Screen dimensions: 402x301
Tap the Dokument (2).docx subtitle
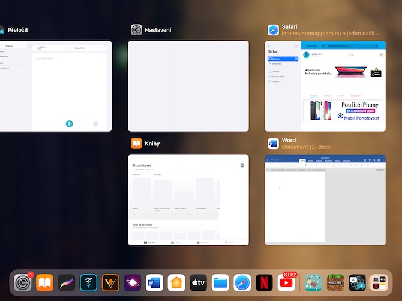306,147
